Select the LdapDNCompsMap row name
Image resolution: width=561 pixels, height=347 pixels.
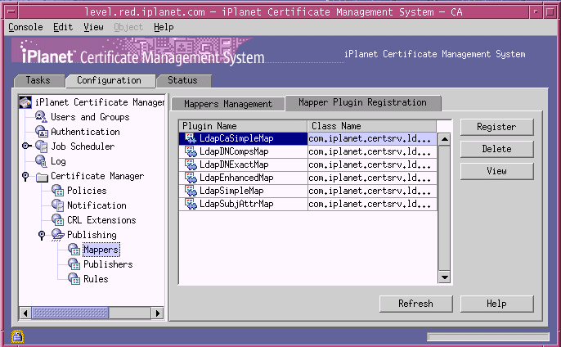(x=234, y=152)
